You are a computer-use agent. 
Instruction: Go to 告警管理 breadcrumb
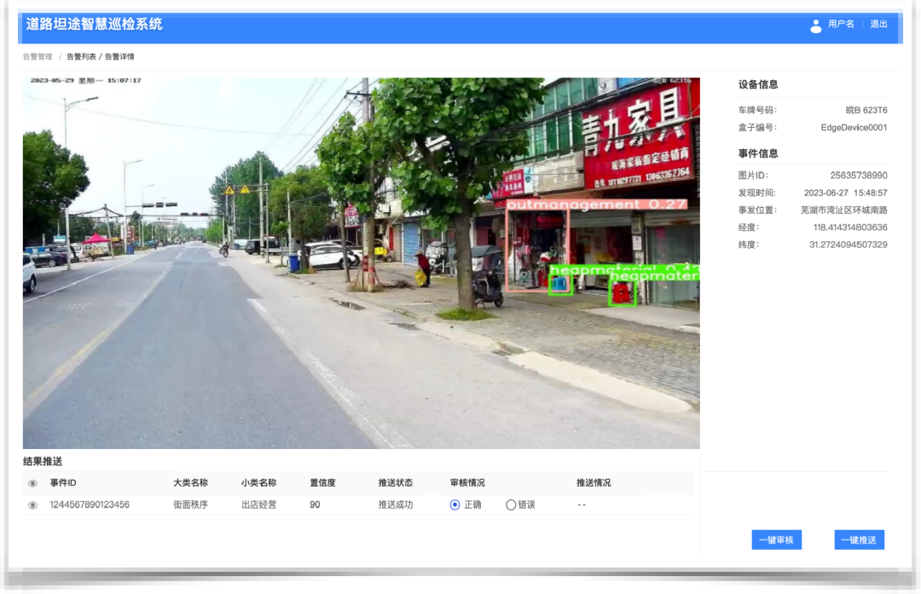[x=38, y=57]
